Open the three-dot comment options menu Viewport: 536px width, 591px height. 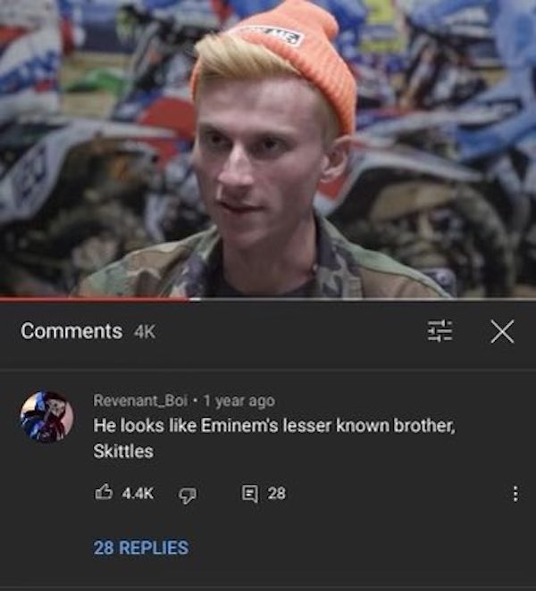coord(515,494)
